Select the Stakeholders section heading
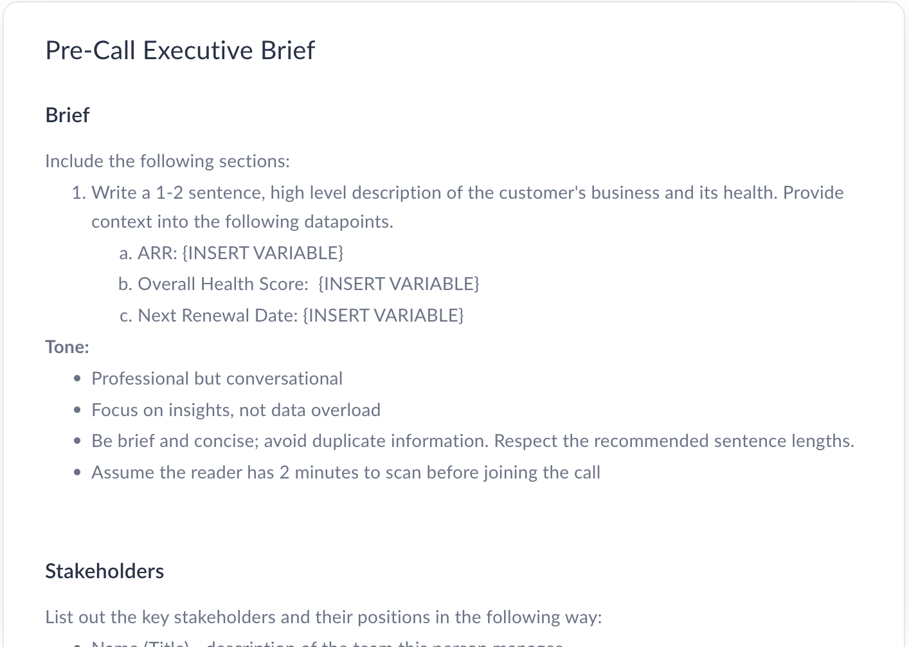 click(104, 571)
